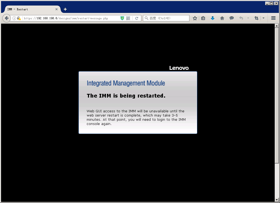Go back using the back arrow button
Viewport: 280px width, 203px height.
(7, 18)
